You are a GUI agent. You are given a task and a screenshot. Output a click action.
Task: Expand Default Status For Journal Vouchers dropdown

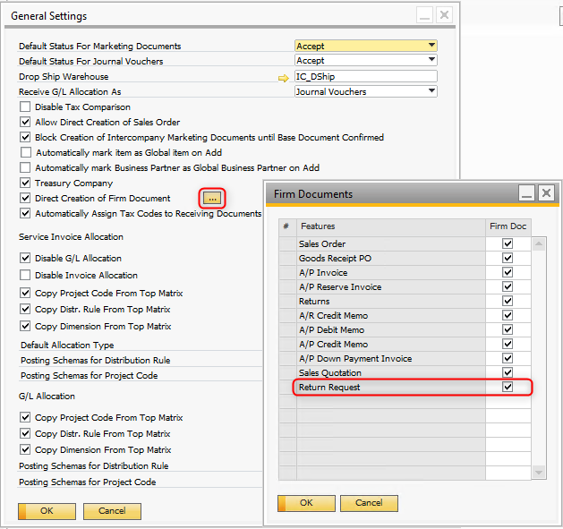pyautogui.click(x=431, y=61)
